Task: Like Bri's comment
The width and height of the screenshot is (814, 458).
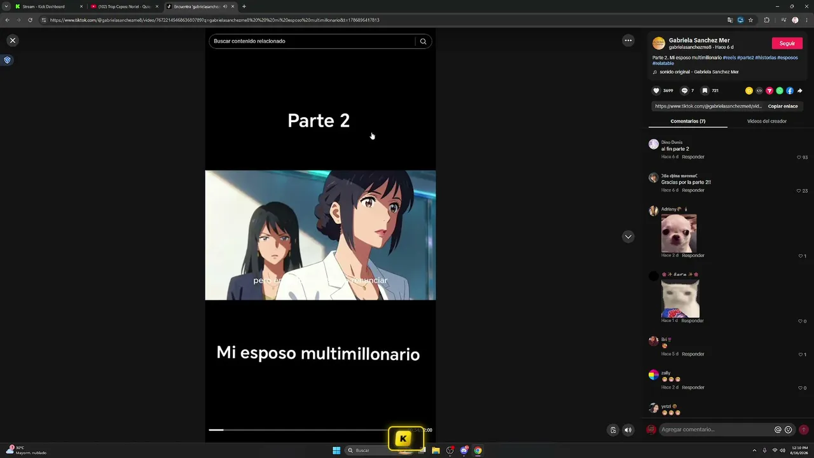Action: (x=801, y=354)
